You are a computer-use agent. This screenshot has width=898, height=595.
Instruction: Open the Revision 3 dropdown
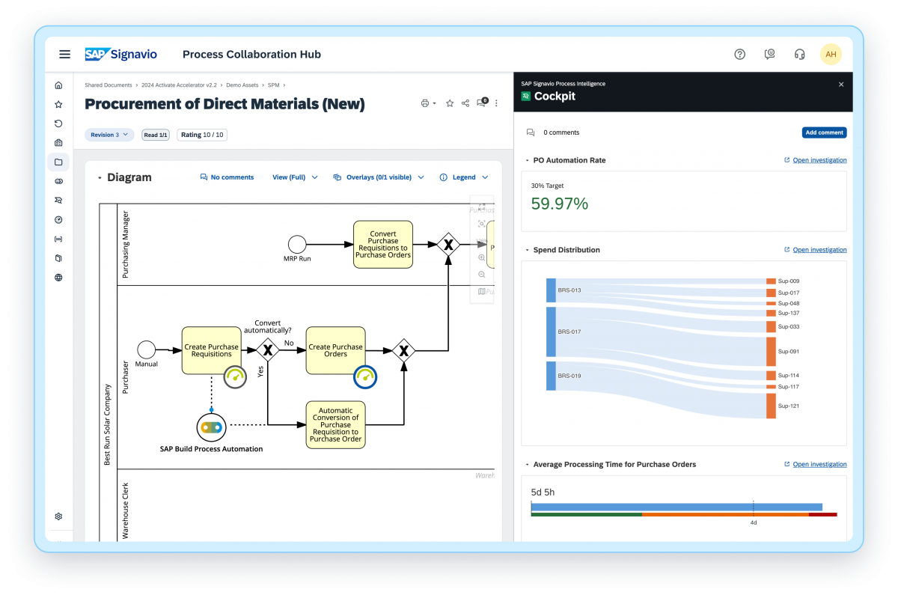coord(109,135)
